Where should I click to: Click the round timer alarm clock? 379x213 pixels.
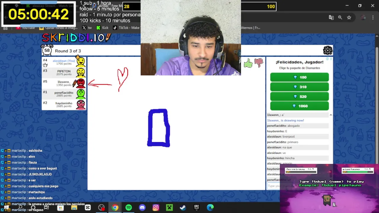coord(47,50)
